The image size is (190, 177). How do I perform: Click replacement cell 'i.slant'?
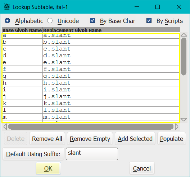pyautogui.click(x=111, y=90)
